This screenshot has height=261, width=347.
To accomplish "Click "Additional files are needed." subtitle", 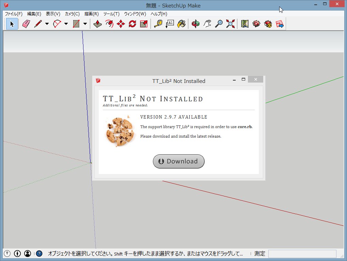I will coord(125,105).
